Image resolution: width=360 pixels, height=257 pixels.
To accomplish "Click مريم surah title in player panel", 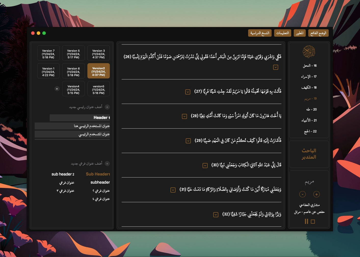I will 309,182.
